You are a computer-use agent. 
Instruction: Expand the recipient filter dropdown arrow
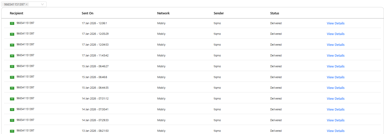tap(42, 4)
